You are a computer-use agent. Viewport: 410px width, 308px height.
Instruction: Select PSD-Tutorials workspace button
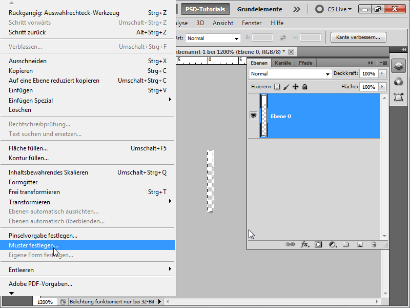click(x=206, y=9)
